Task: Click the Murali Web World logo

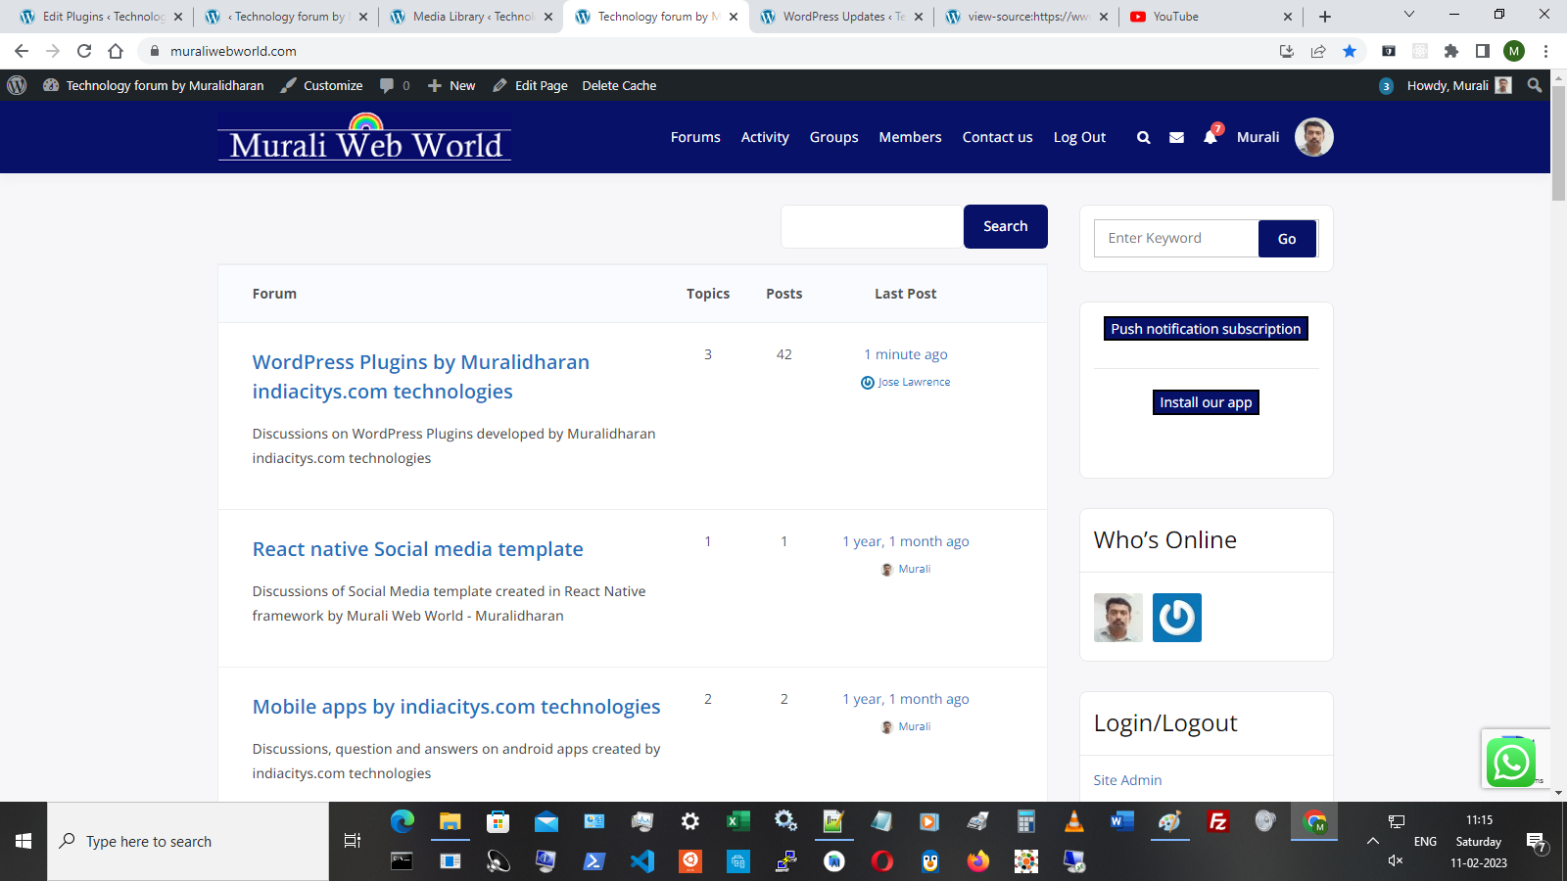Action: [364, 137]
